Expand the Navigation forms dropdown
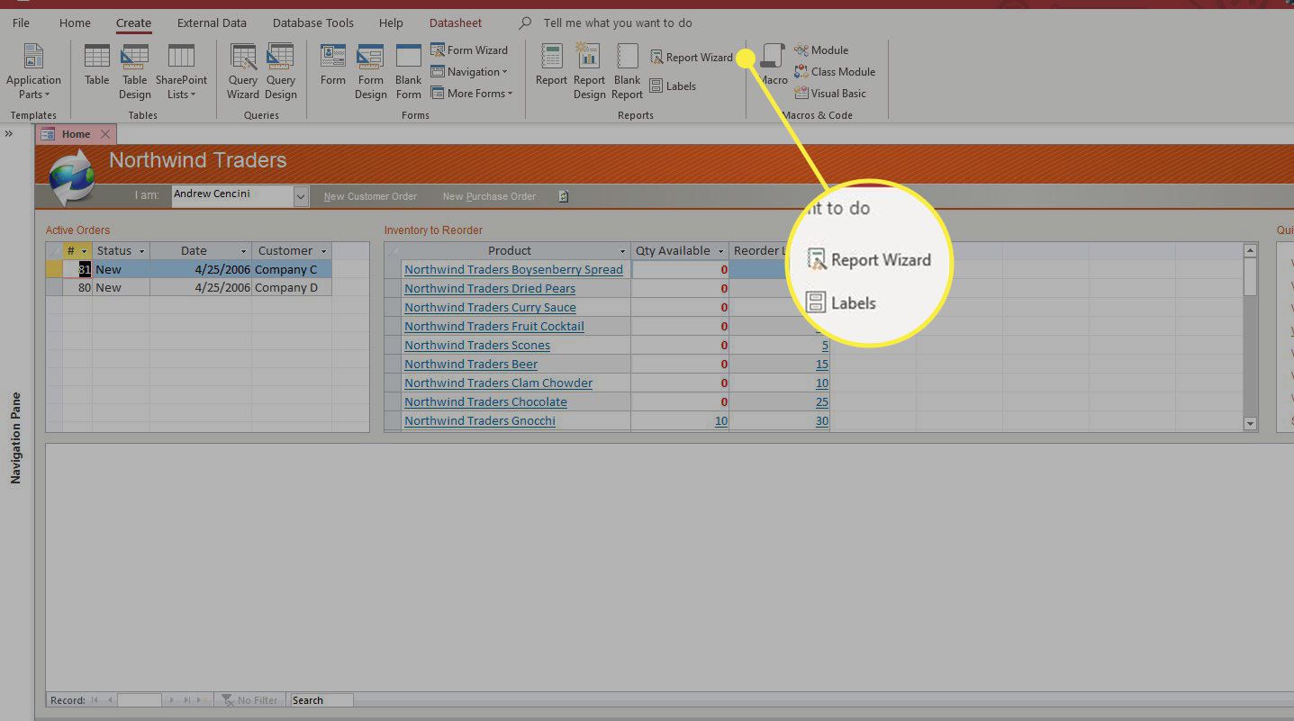1294x721 pixels. click(469, 72)
